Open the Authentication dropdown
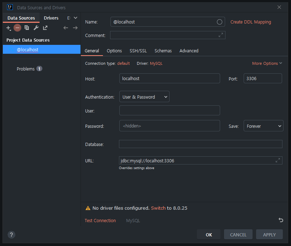Image resolution: width=291 pixels, height=246 pixels. pos(144,97)
